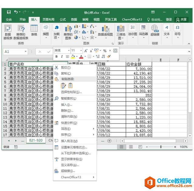Toggle Italic in mini toolbar

62,57
